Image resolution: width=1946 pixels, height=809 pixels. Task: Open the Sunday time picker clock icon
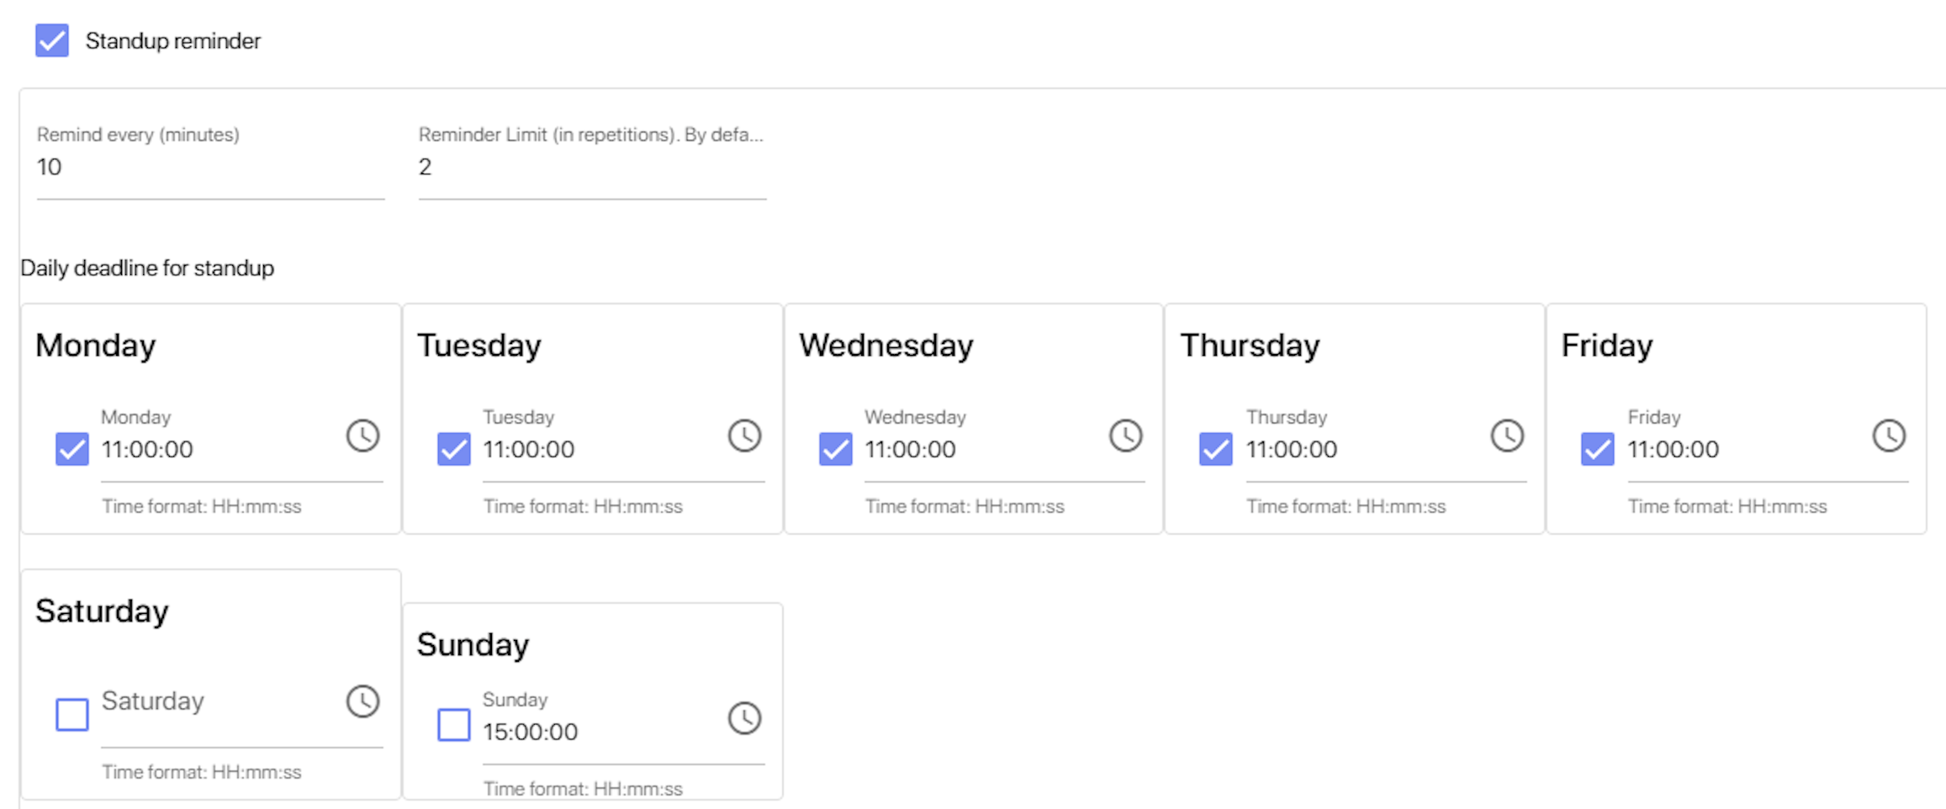[744, 718]
